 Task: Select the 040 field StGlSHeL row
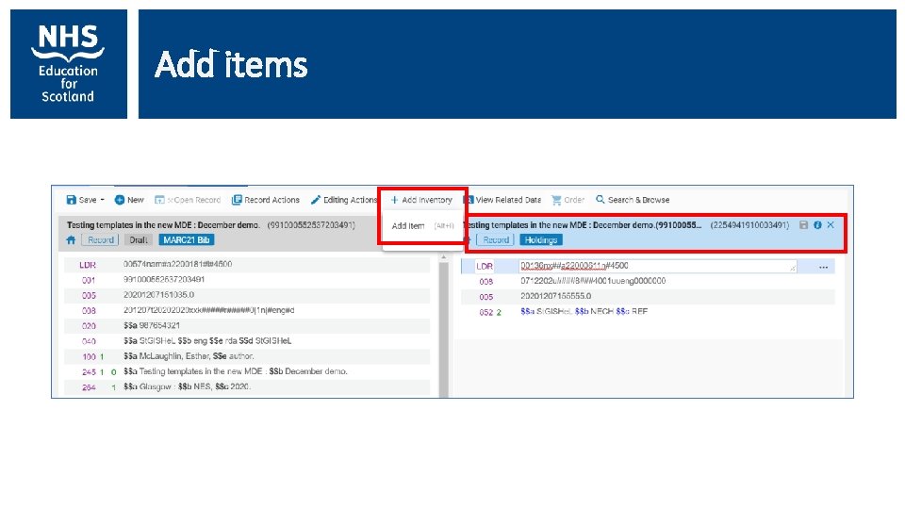[x=247, y=341]
